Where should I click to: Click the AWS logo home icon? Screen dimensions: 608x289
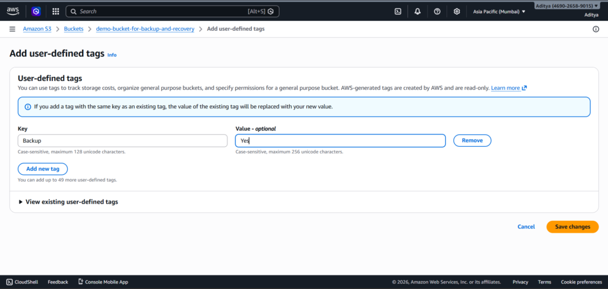coord(13,11)
